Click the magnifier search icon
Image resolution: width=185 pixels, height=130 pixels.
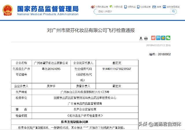(173, 11)
